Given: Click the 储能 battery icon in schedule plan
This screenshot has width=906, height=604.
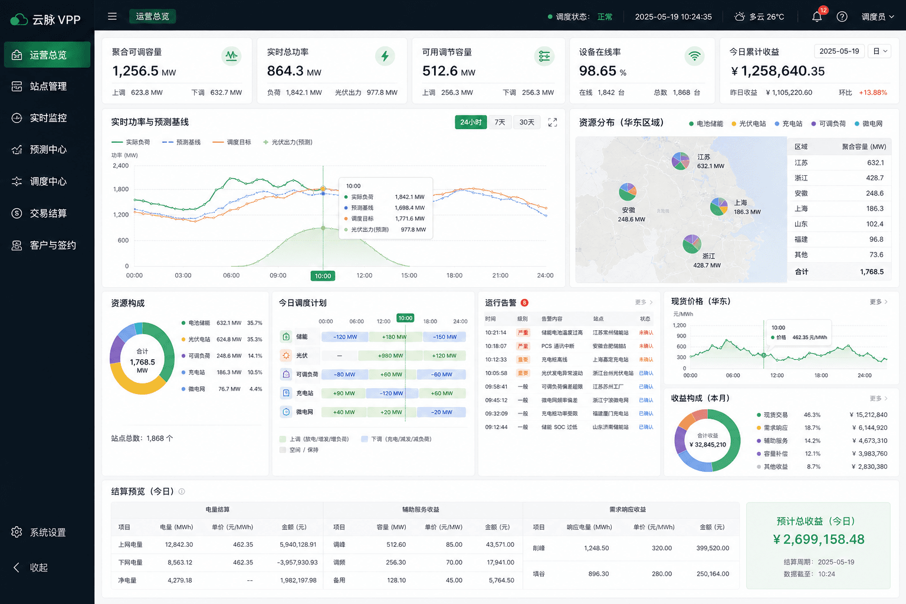Looking at the screenshot, I should [286, 336].
